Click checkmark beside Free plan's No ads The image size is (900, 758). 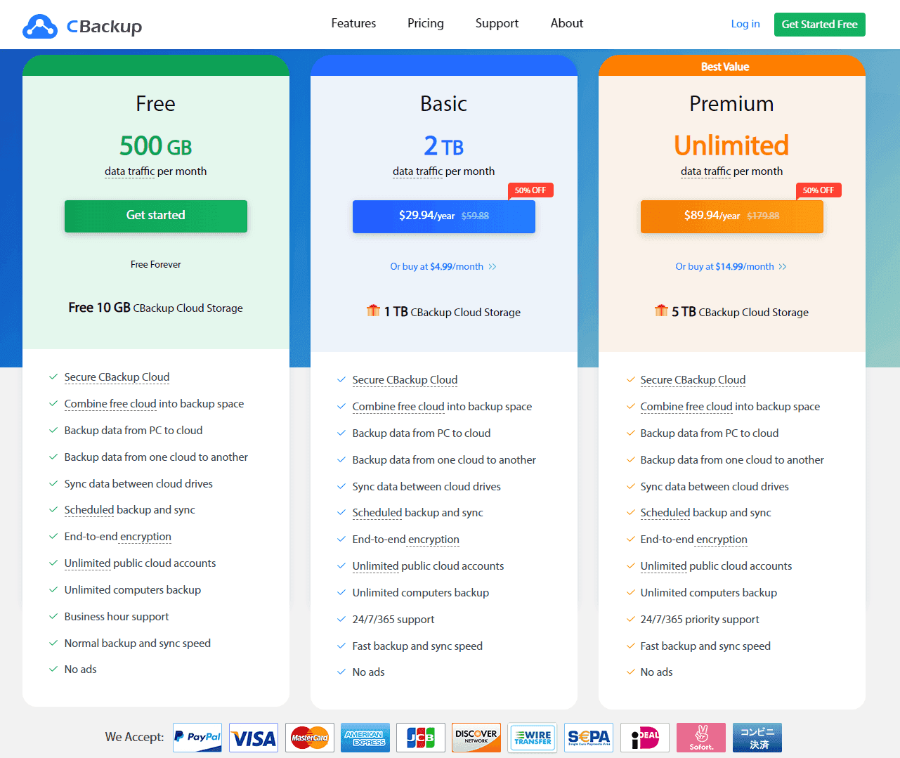click(53, 669)
